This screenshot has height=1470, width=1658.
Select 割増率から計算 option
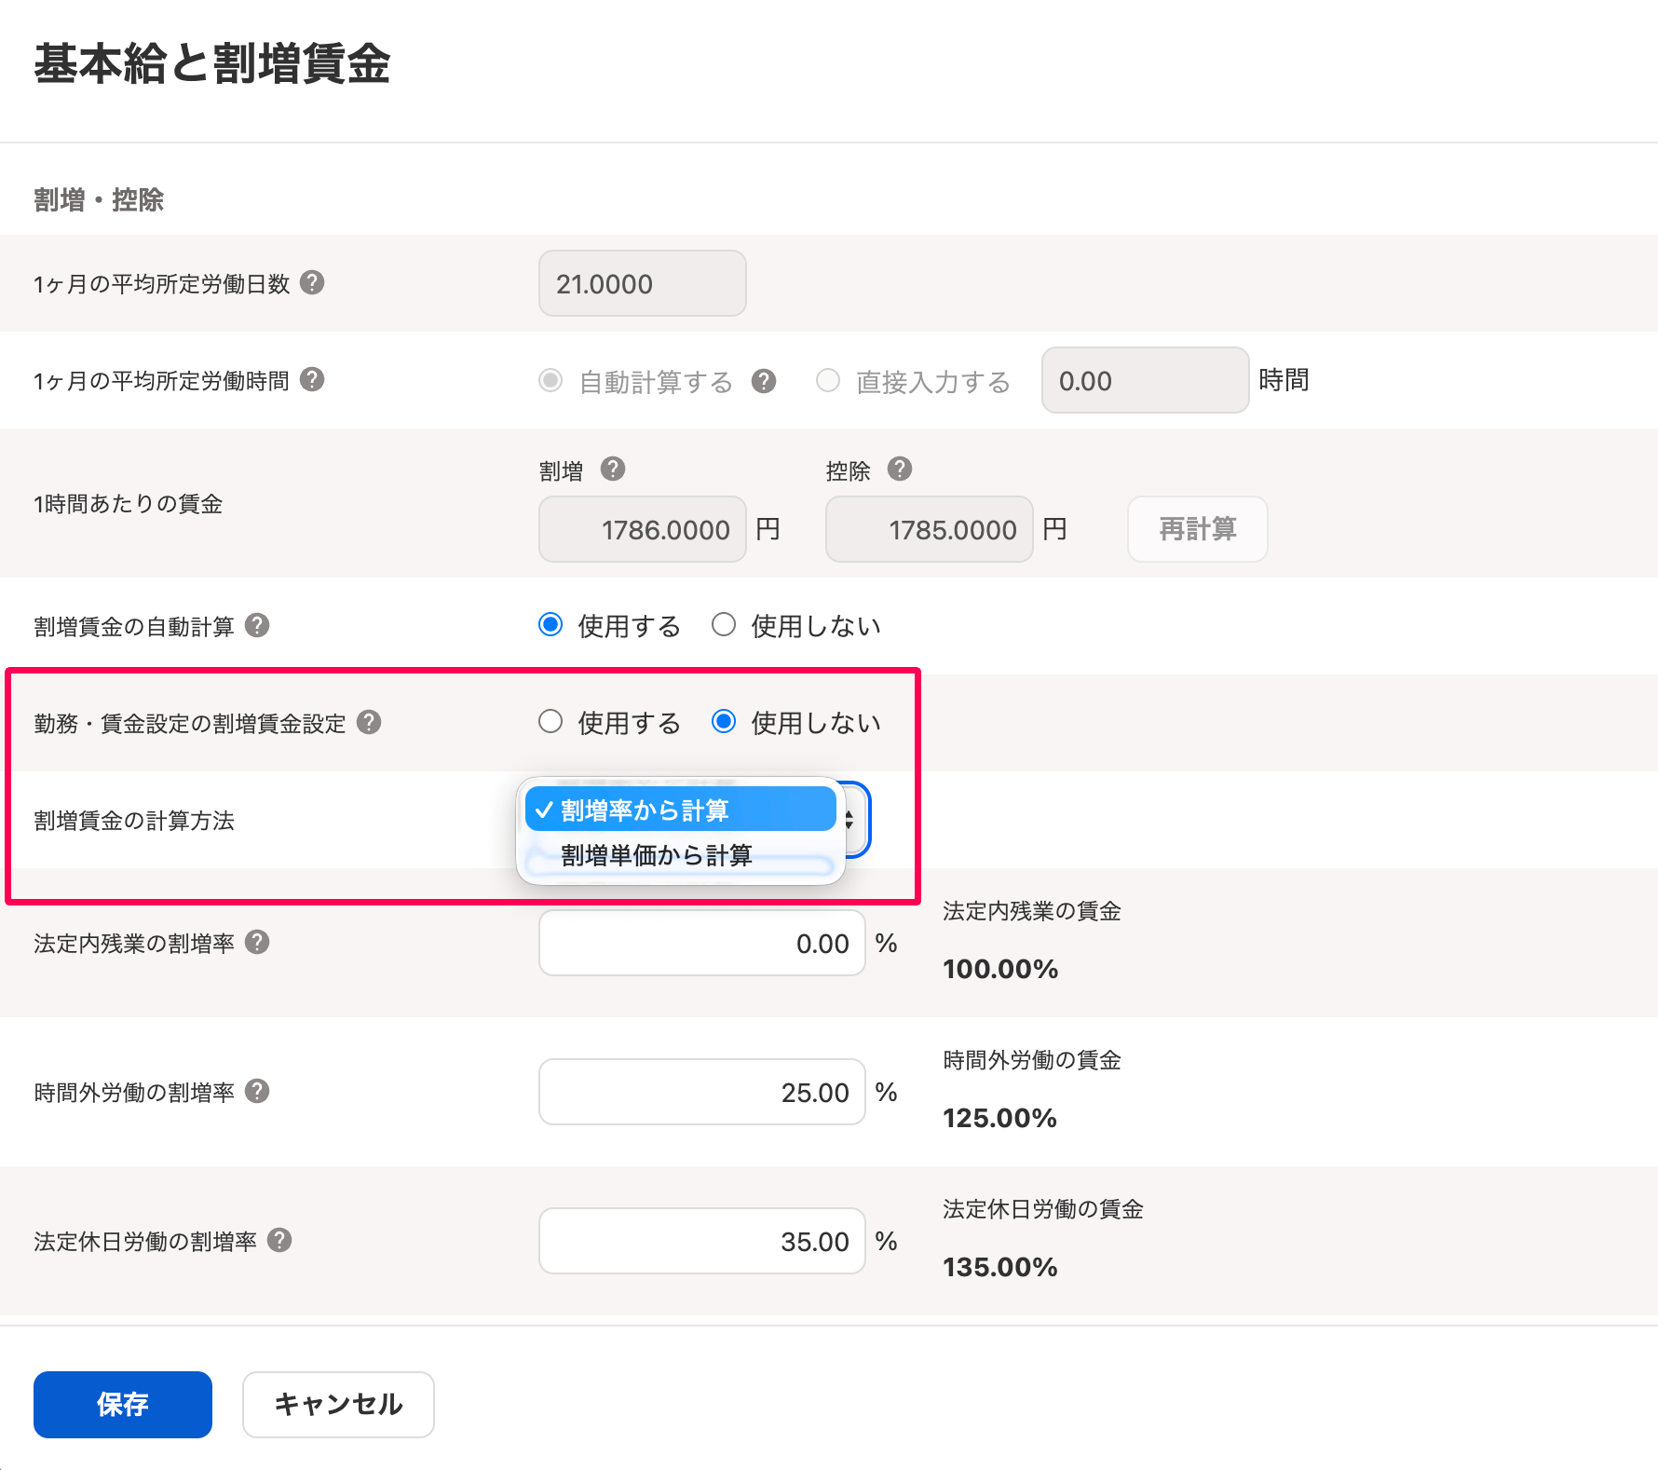click(681, 810)
